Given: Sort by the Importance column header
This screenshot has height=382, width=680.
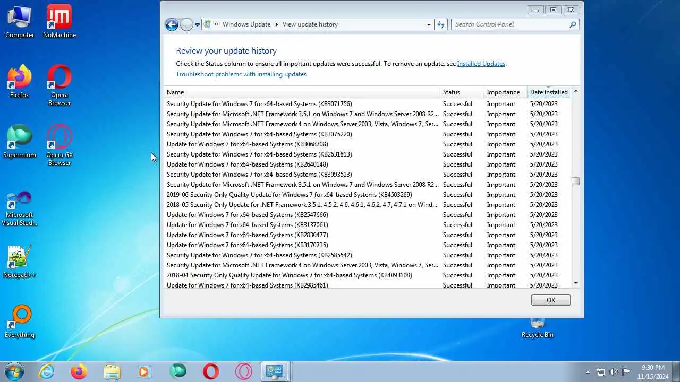Looking at the screenshot, I should coord(505,92).
